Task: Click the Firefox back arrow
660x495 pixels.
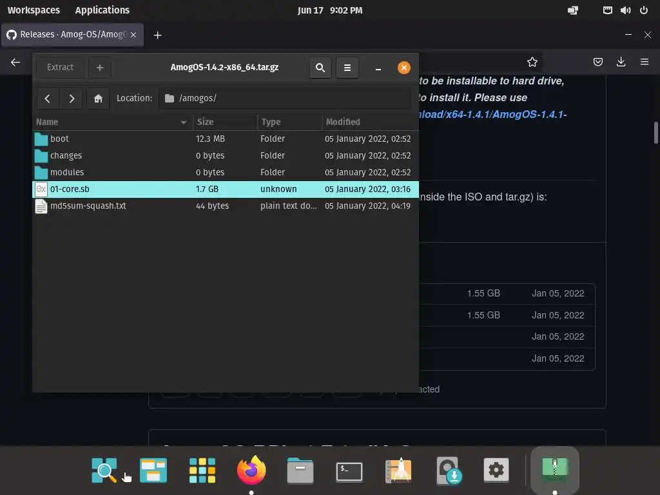Action: click(15, 63)
